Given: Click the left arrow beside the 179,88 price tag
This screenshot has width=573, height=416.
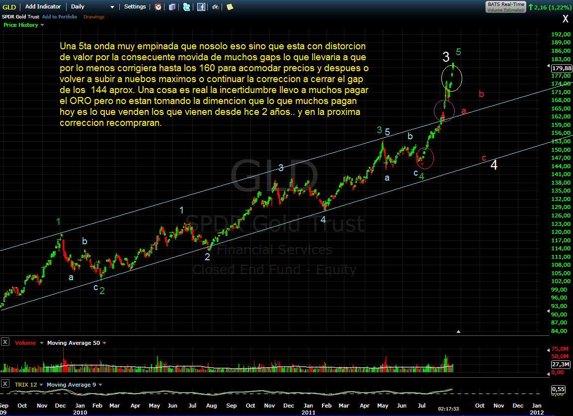Looking at the screenshot, I should click(x=548, y=66).
